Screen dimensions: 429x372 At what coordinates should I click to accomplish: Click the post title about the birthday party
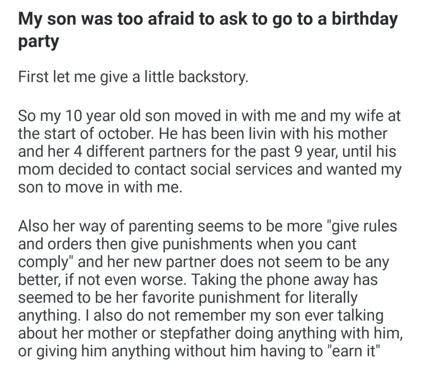click(207, 29)
